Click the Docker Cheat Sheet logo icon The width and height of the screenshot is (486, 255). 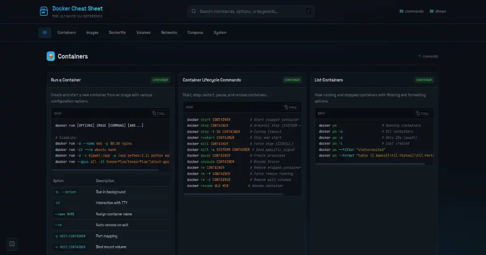(x=44, y=11)
